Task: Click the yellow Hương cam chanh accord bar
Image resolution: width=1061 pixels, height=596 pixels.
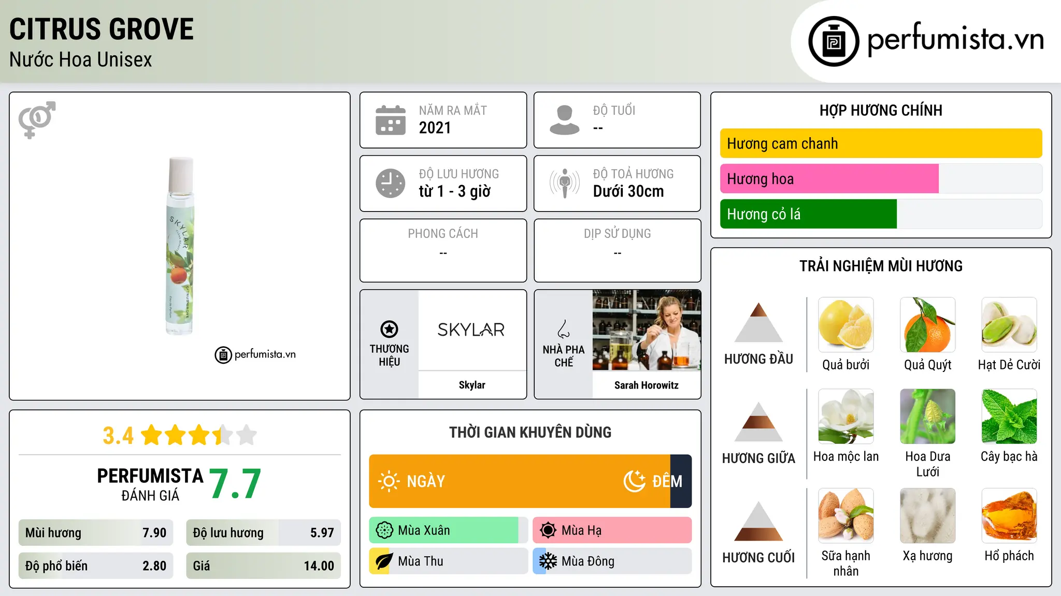Action: (x=881, y=143)
